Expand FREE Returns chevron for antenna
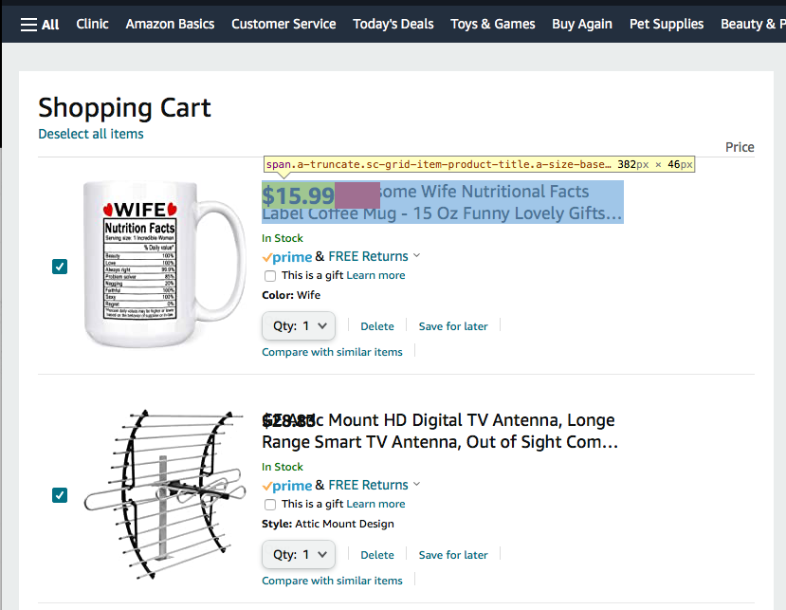The height and width of the screenshot is (610, 786). (417, 485)
